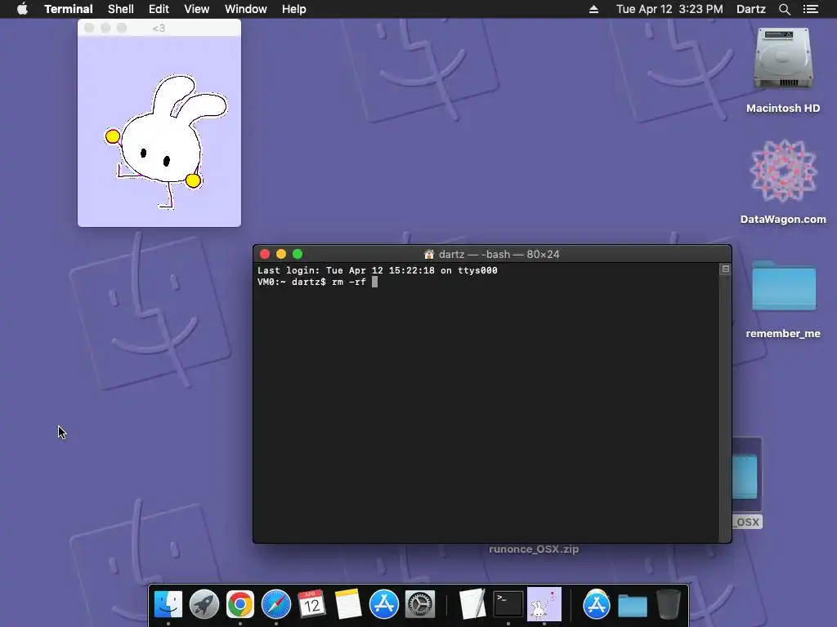Open the Apple menu
This screenshot has width=837, height=627.
coord(22,9)
